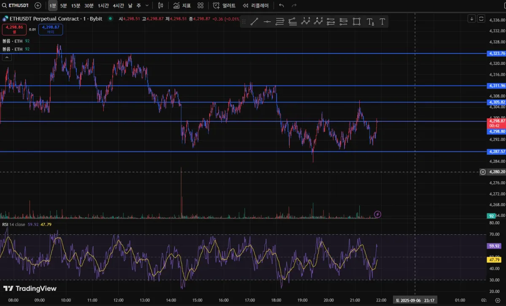
Task: Select the 1분 timeframe
Action: (x=53, y=5)
